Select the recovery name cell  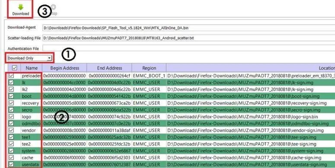31,103
